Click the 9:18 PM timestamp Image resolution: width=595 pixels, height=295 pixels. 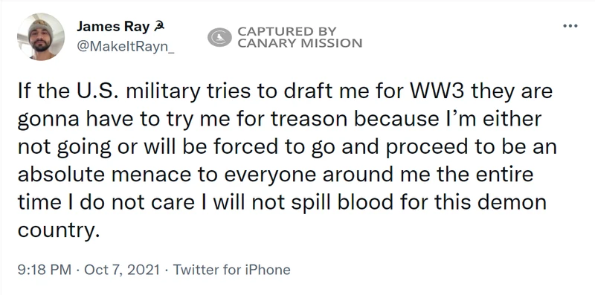coord(45,270)
